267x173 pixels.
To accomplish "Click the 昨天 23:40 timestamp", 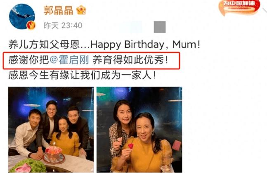I will (63, 26).
